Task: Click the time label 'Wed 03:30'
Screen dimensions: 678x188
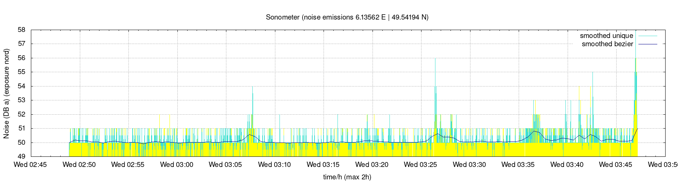Action: 470,165
